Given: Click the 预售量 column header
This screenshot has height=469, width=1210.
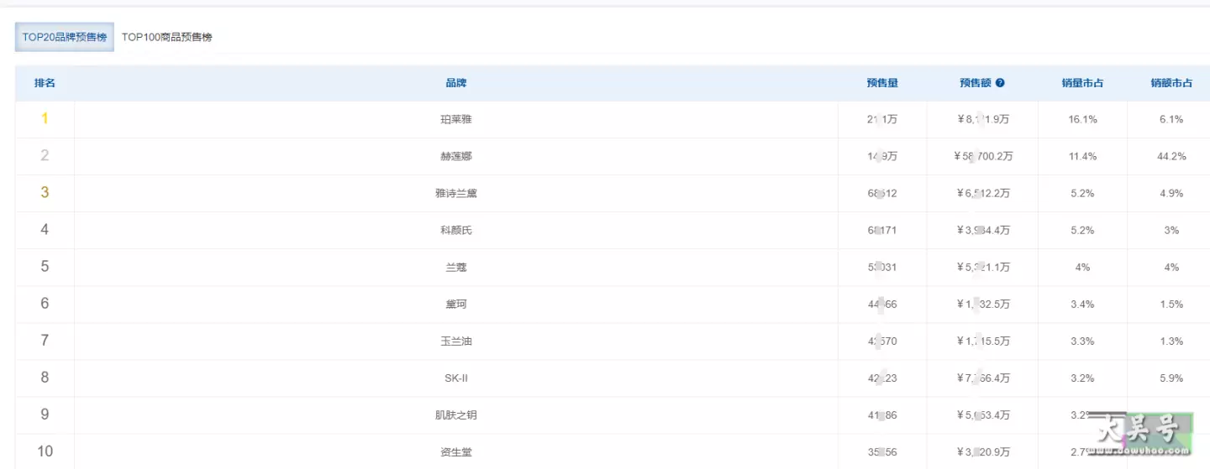Looking at the screenshot, I should (882, 83).
